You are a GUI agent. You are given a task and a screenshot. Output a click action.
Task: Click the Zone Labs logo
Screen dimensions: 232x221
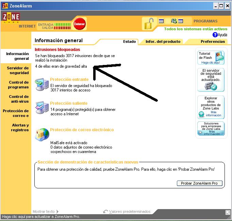point(11,18)
